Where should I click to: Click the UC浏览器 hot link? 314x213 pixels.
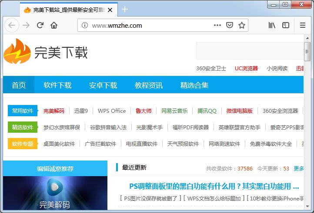click(x=246, y=69)
